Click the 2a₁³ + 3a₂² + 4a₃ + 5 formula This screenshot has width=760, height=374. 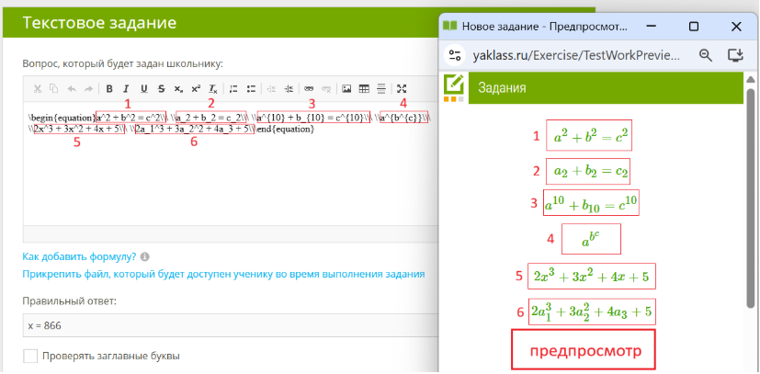(x=592, y=312)
